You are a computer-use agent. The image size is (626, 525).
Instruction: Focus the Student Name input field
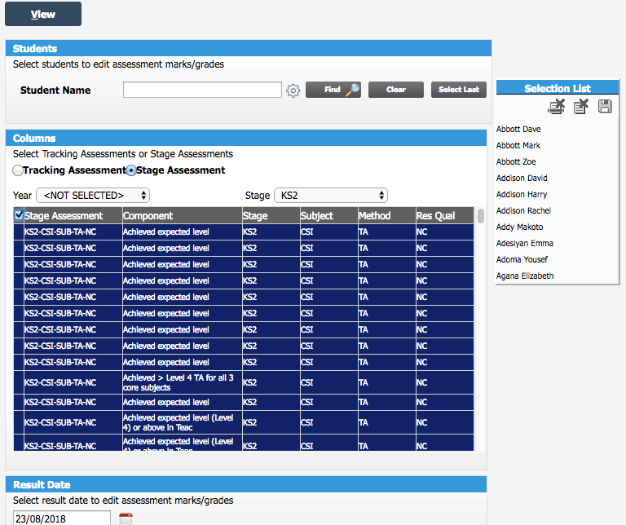coord(202,90)
